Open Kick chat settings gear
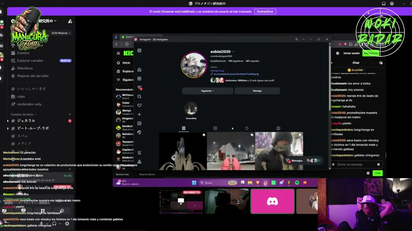Screen dimensions: 412x231 368,173
